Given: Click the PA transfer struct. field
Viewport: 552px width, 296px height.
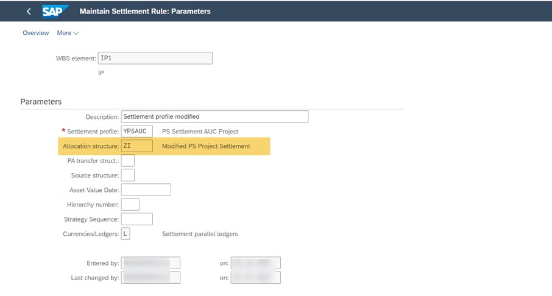Looking at the screenshot, I should tap(127, 161).
